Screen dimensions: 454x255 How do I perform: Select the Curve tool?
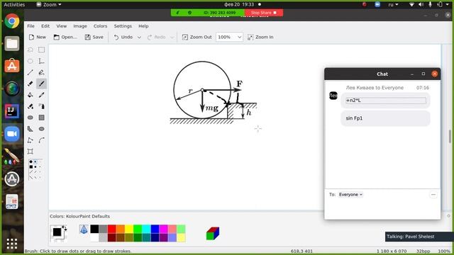tap(41, 140)
